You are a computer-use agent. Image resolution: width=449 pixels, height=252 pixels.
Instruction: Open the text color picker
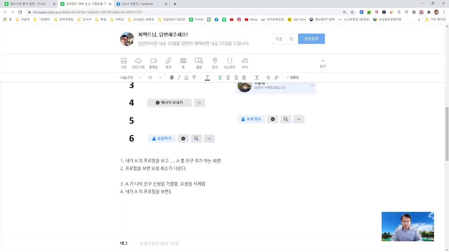point(207,77)
